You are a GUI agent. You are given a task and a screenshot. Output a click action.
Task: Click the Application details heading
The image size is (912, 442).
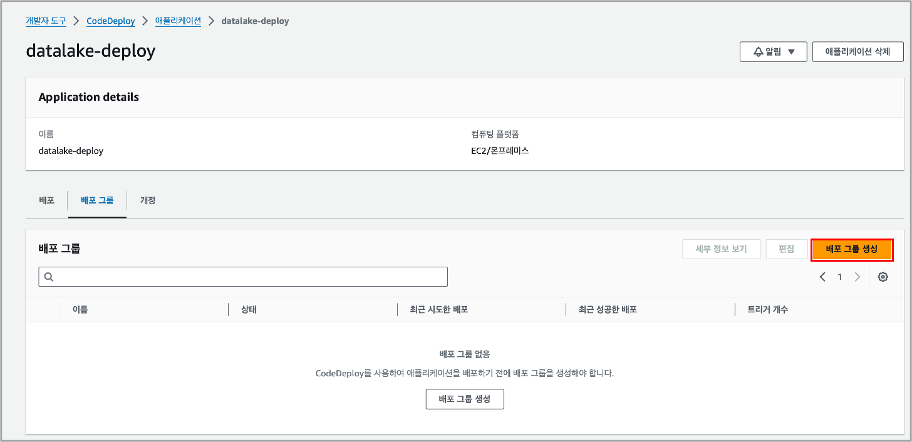89,97
